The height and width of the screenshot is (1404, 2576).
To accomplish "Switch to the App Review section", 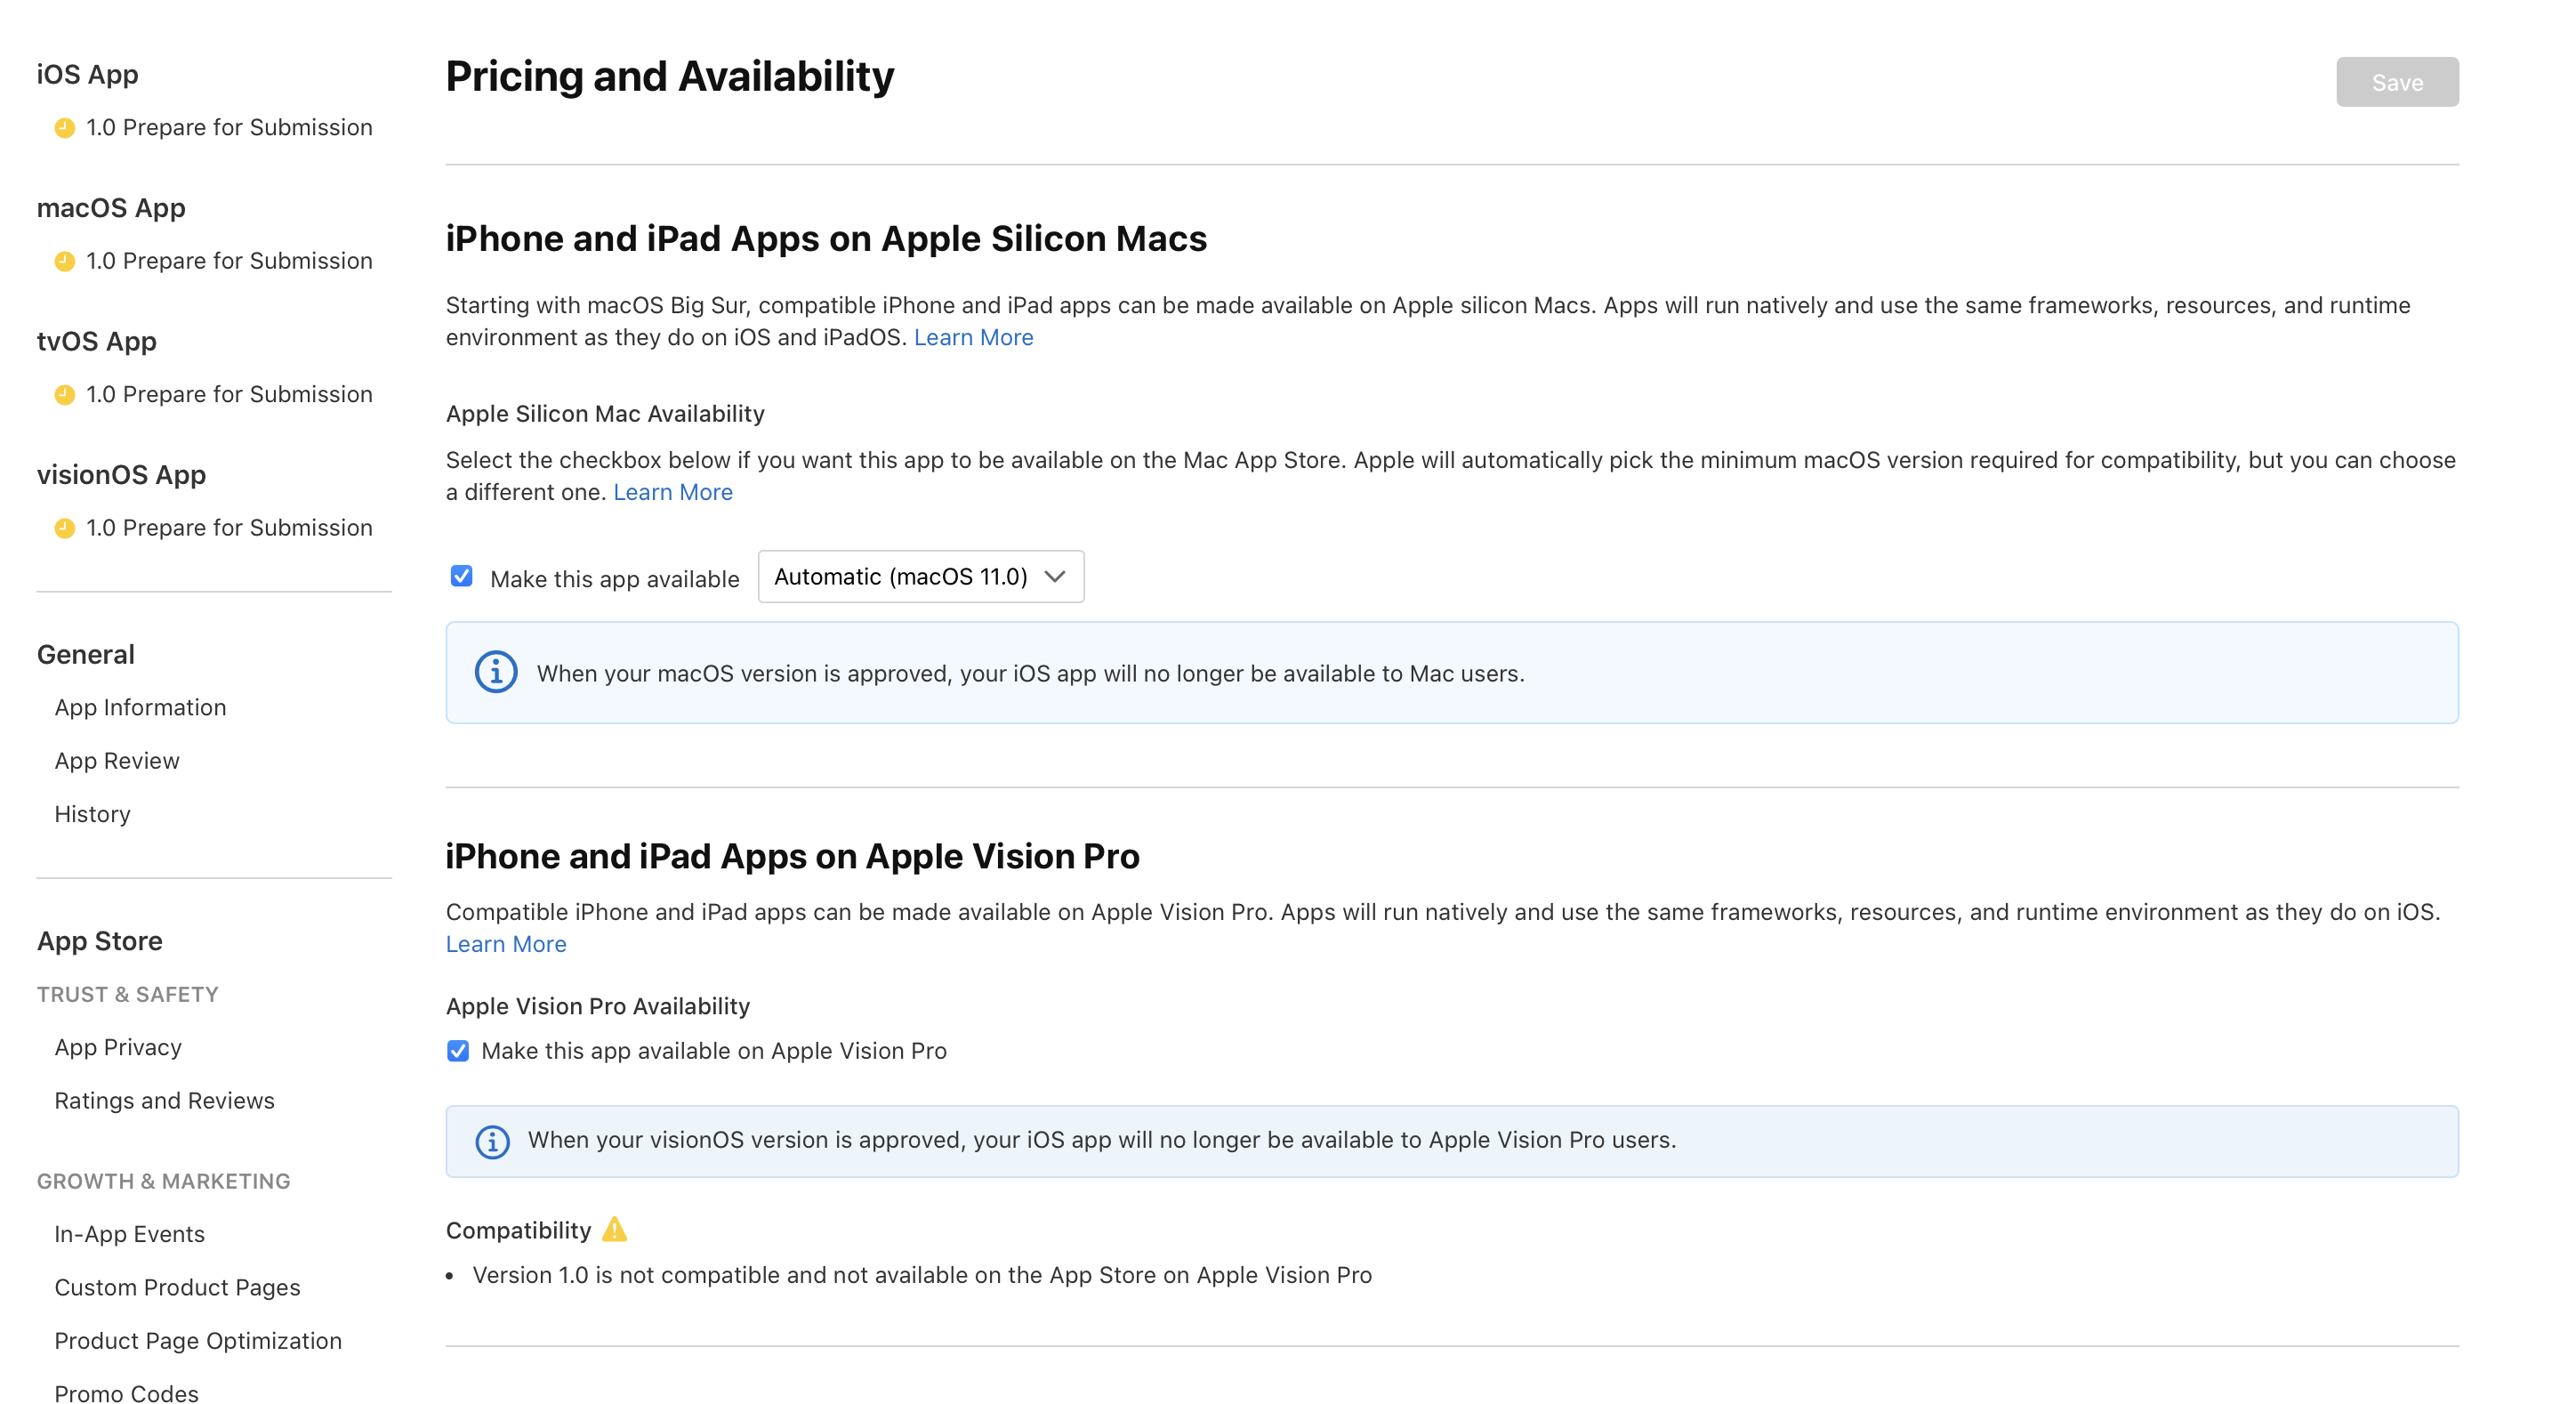I will (x=117, y=760).
